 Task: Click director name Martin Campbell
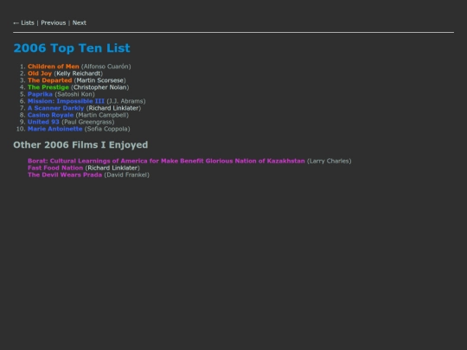[102, 115]
